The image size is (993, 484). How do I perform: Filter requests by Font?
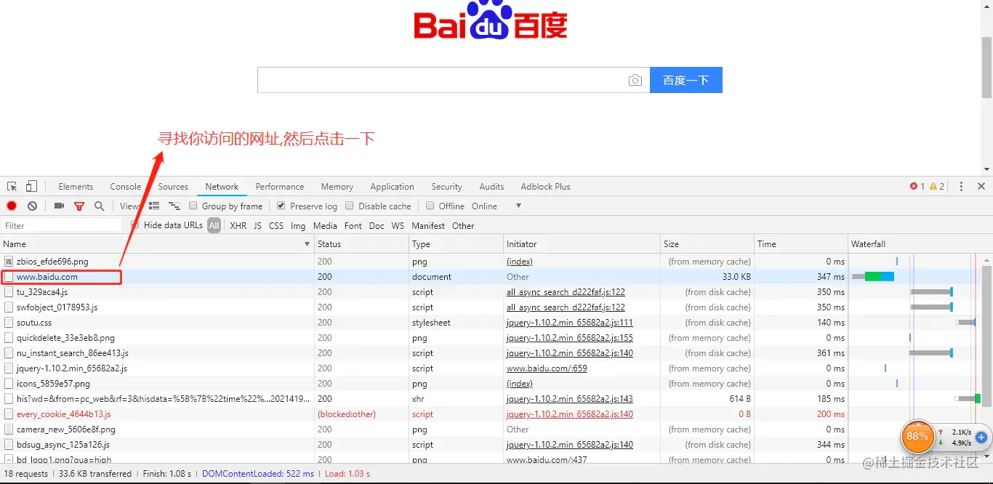[353, 226]
